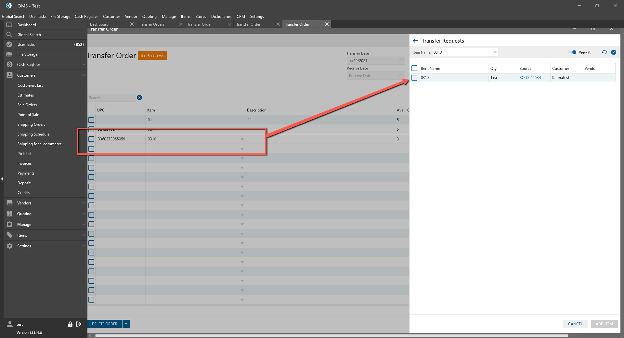This screenshot has width=624, height=338.
Task: Open the Receive Date calendar picker icon
Action: [x=402, y=76]
